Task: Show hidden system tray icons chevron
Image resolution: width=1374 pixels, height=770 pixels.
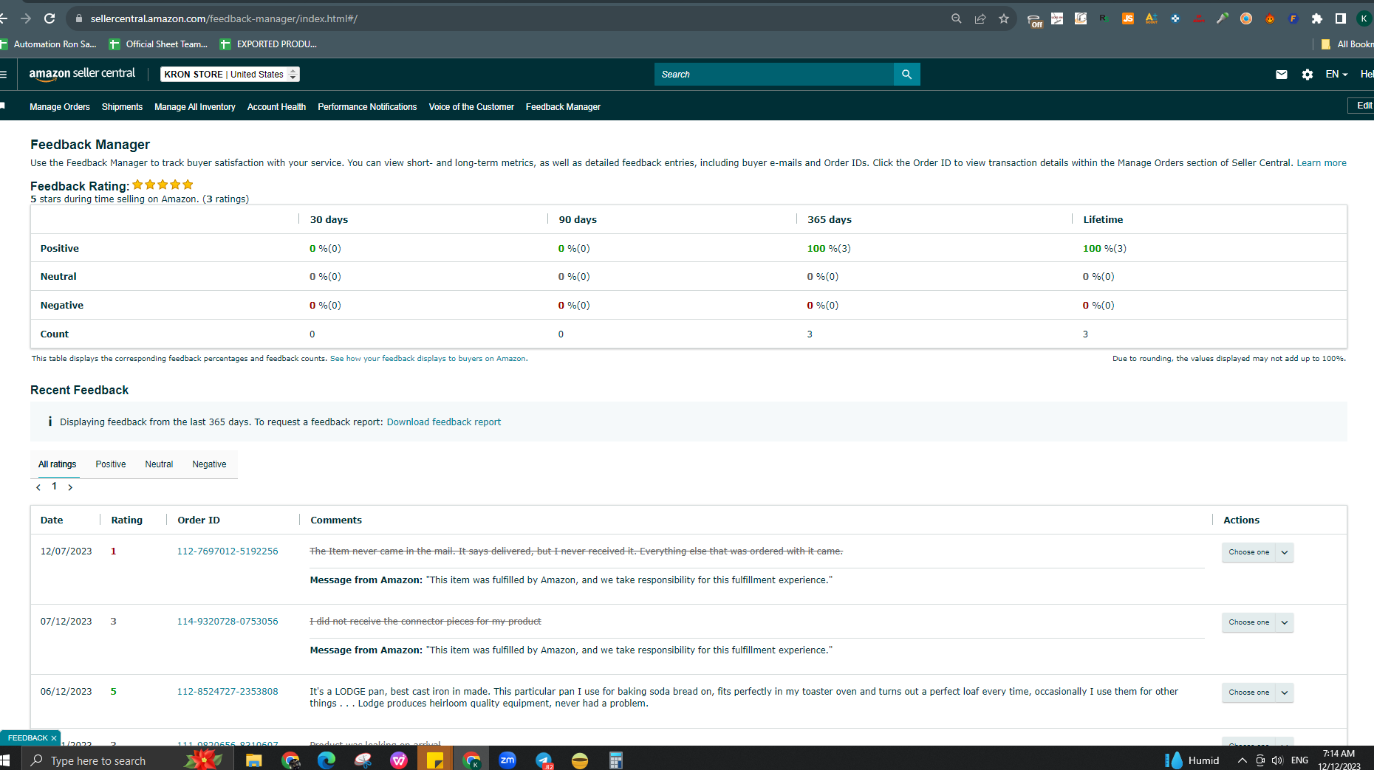Action: click(1243, 760)
